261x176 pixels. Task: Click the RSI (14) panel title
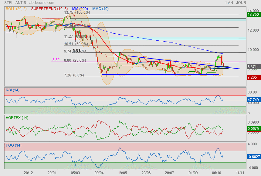pos(12,90)
